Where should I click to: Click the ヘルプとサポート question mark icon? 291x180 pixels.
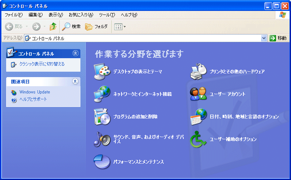[14, 100]
